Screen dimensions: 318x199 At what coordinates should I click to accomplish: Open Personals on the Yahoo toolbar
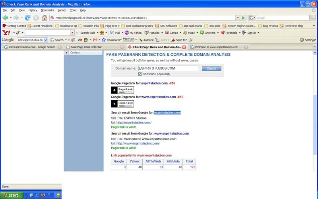(229, 33)
